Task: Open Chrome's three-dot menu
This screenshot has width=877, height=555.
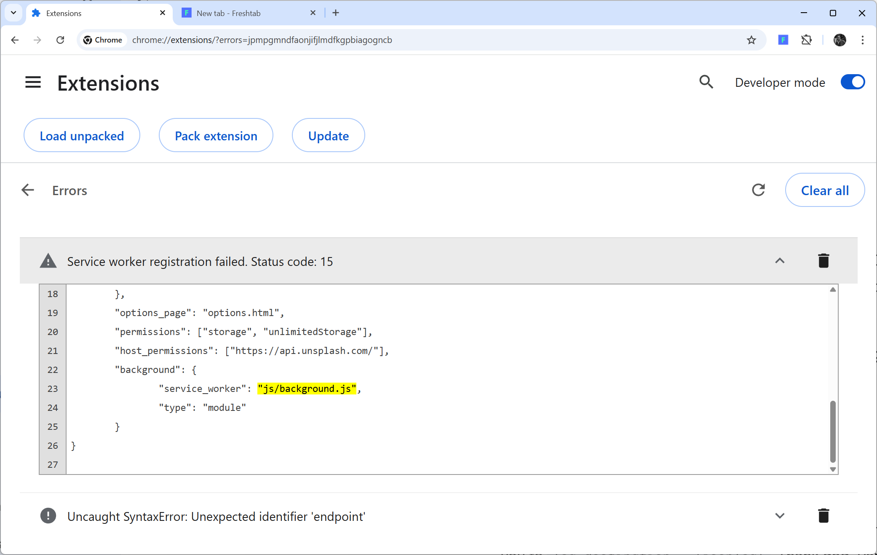Action: click(862, 40)
